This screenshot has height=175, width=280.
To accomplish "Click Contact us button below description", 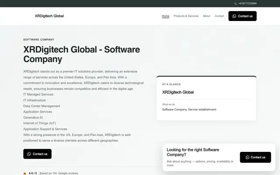I will tap(37, 154).
